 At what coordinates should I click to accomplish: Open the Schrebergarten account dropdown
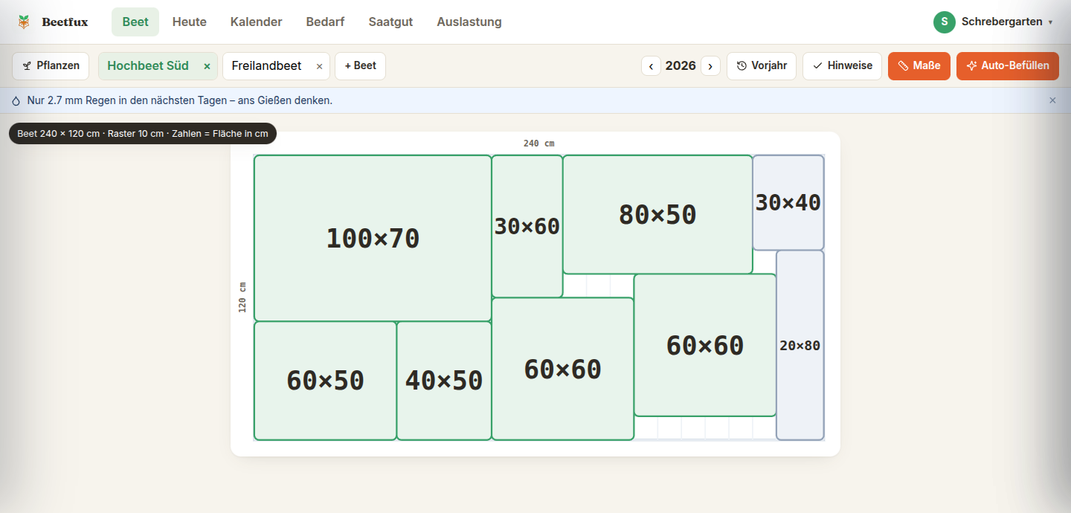pyautogui.click(x=994, y=22)
